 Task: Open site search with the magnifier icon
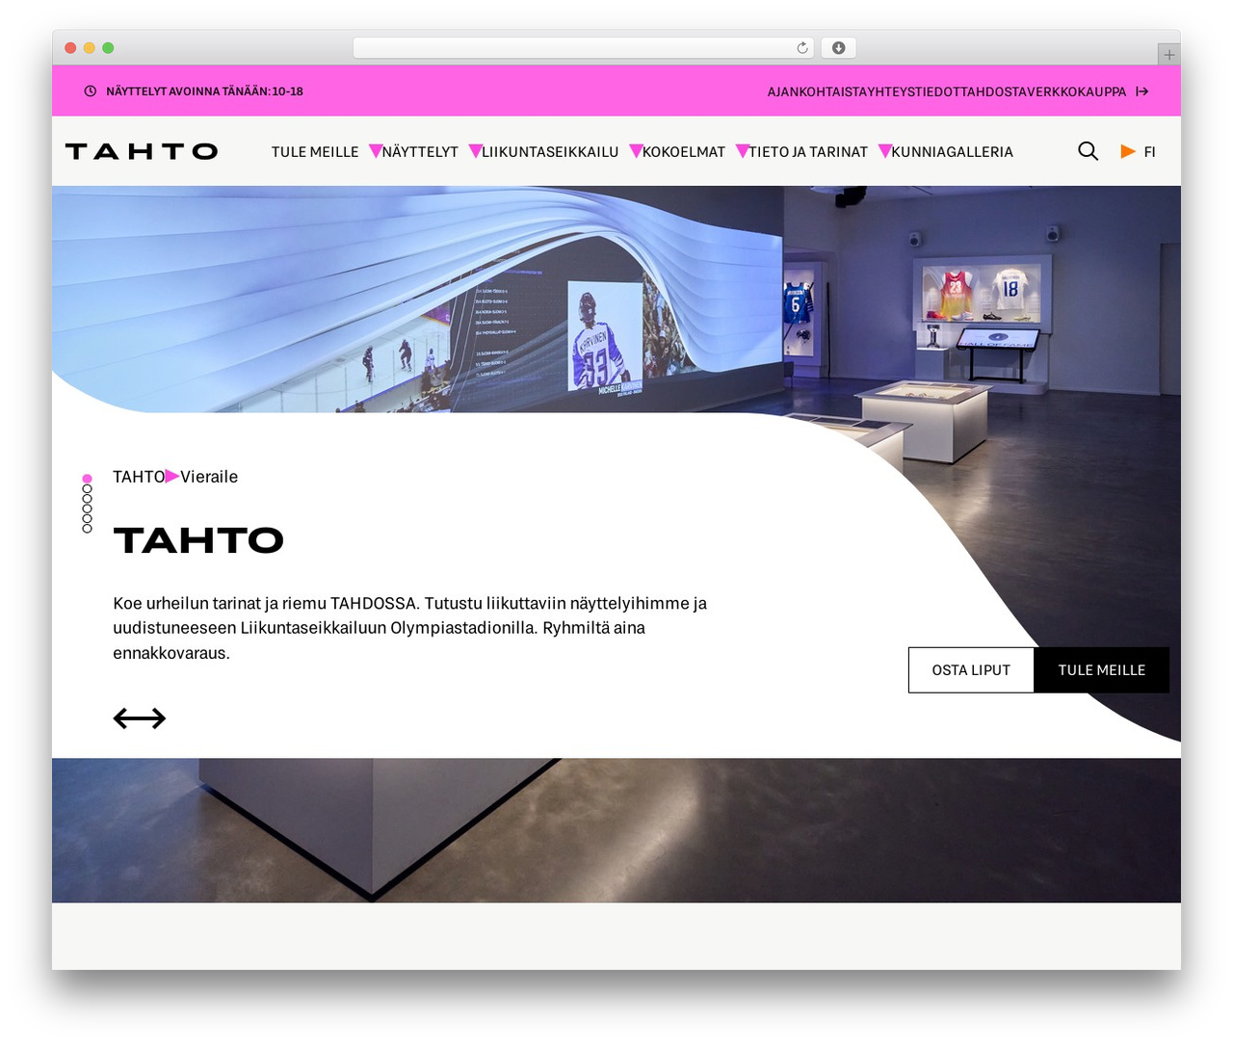tap(1088, 151)
